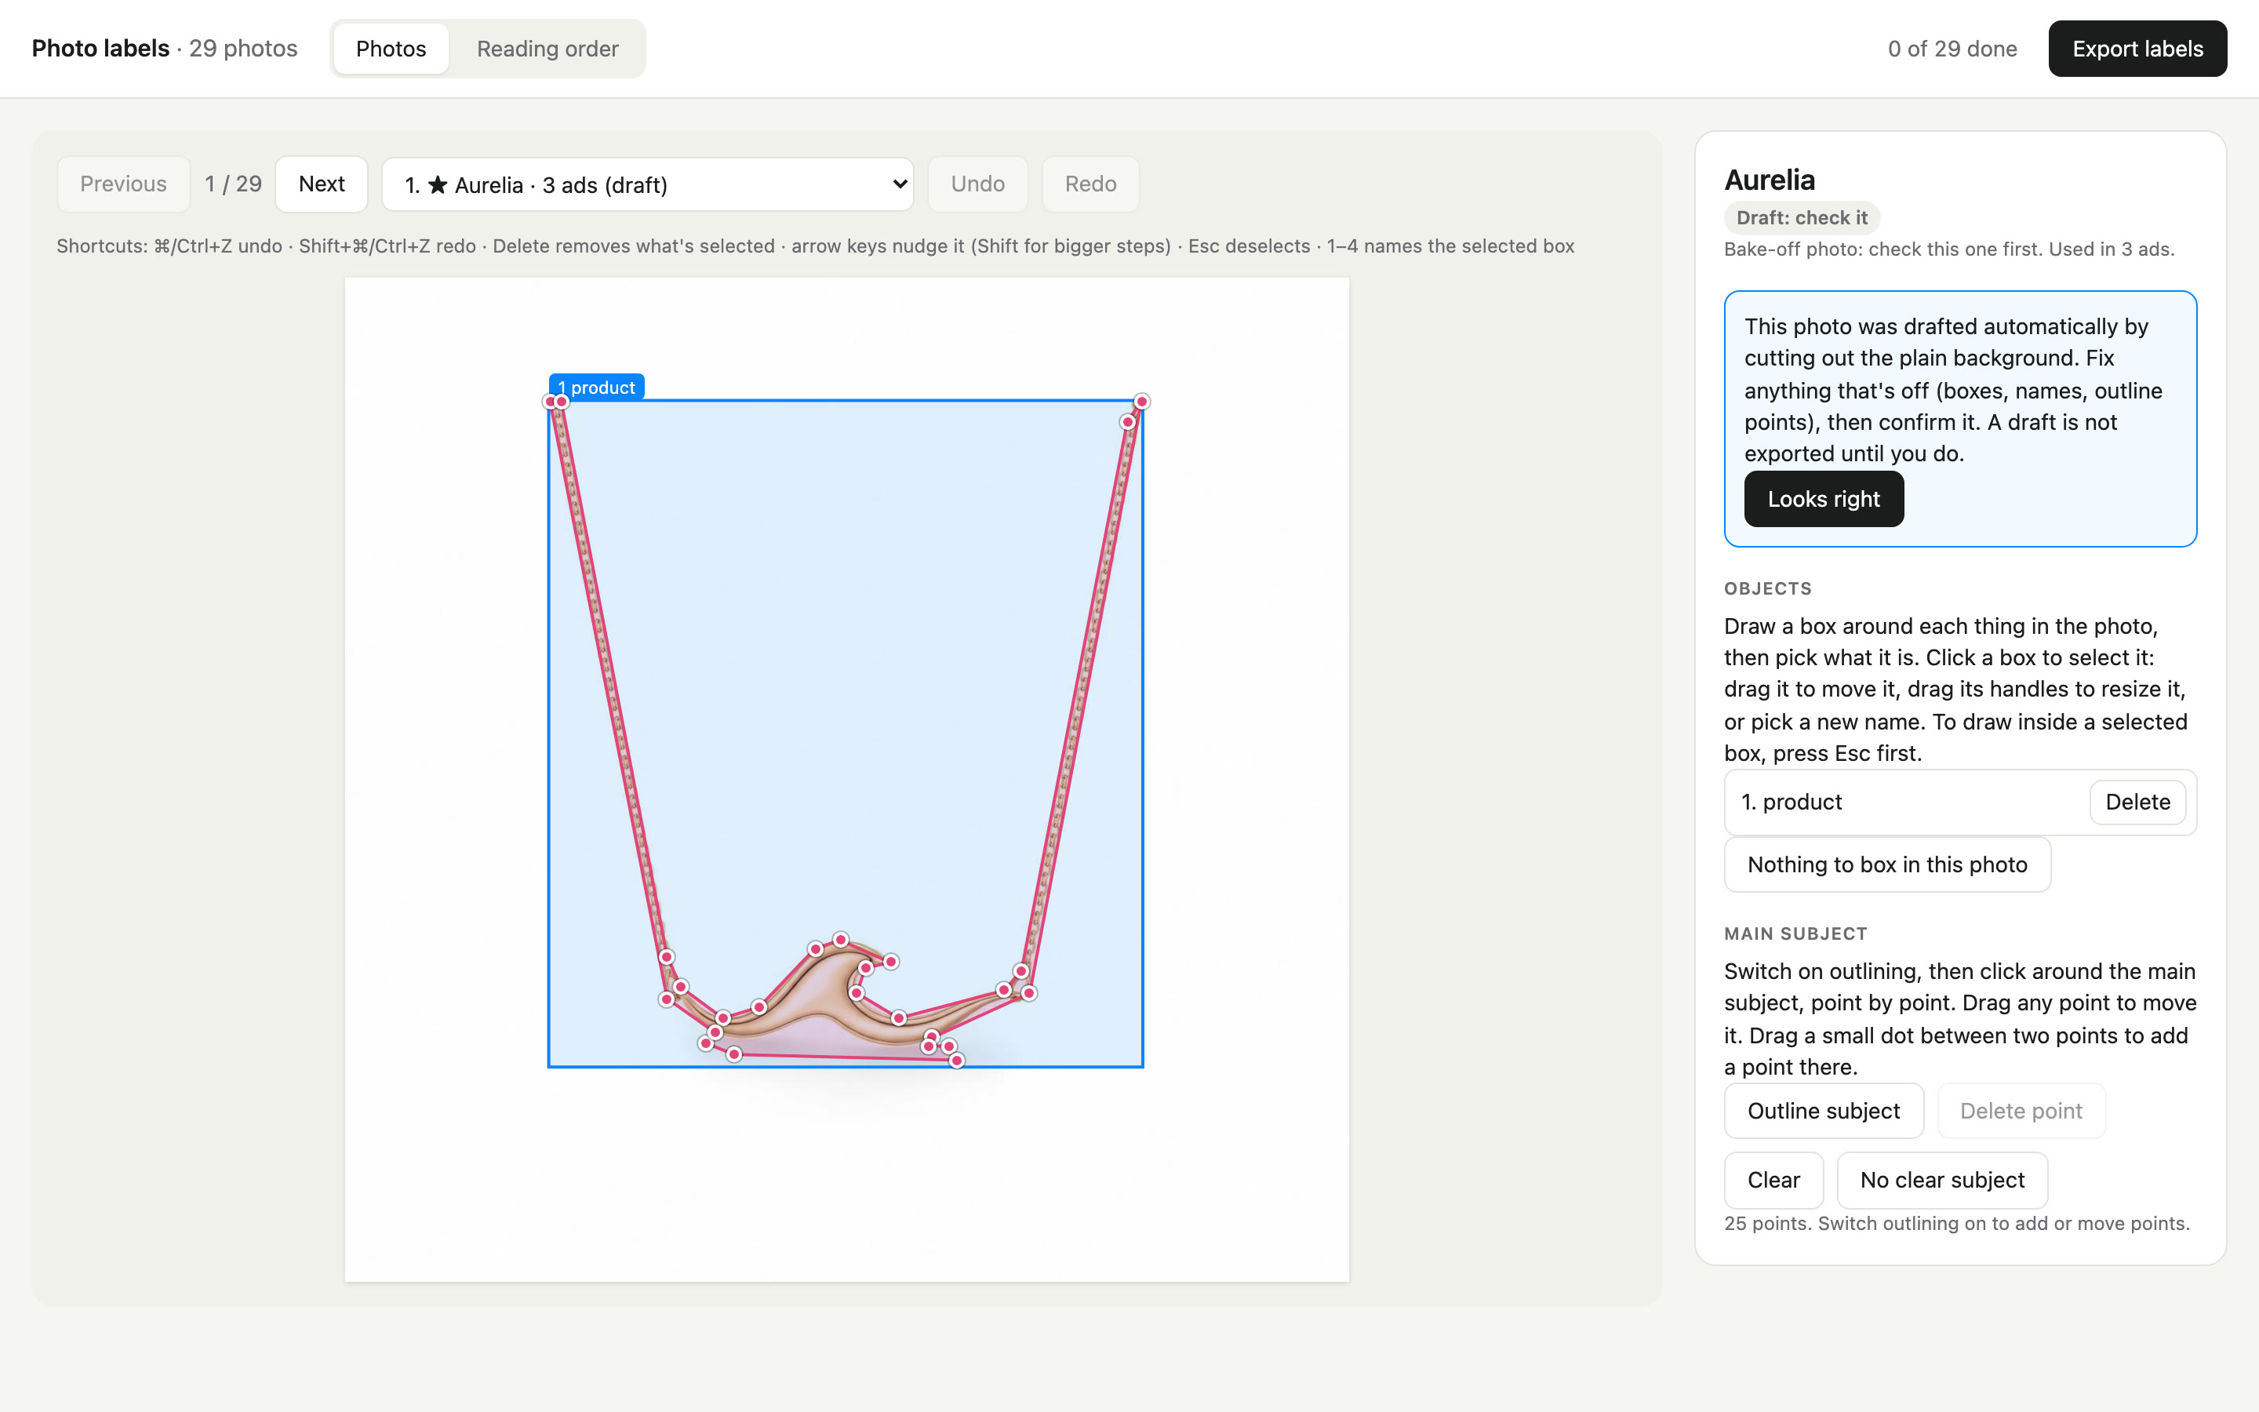This screenshot has height=1412, width=2259.
Task: Mark Nothing to box in this photo
Action: pyautogui.click(x=1886, y=864)
